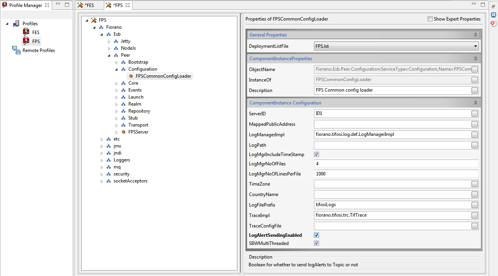Viewport: 498px width, 276px height.
Task: Open the TraceImpl field editor button
Action: click(475, 215)
